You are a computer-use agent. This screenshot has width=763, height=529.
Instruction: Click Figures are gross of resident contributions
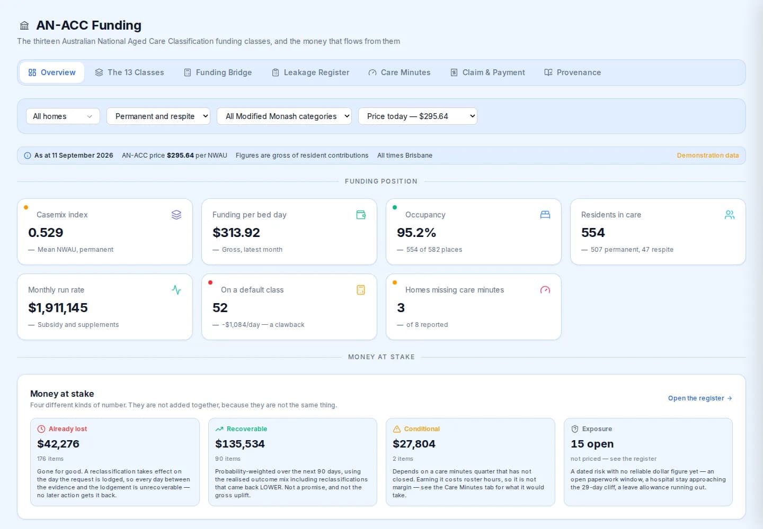[x=302, y=156]
